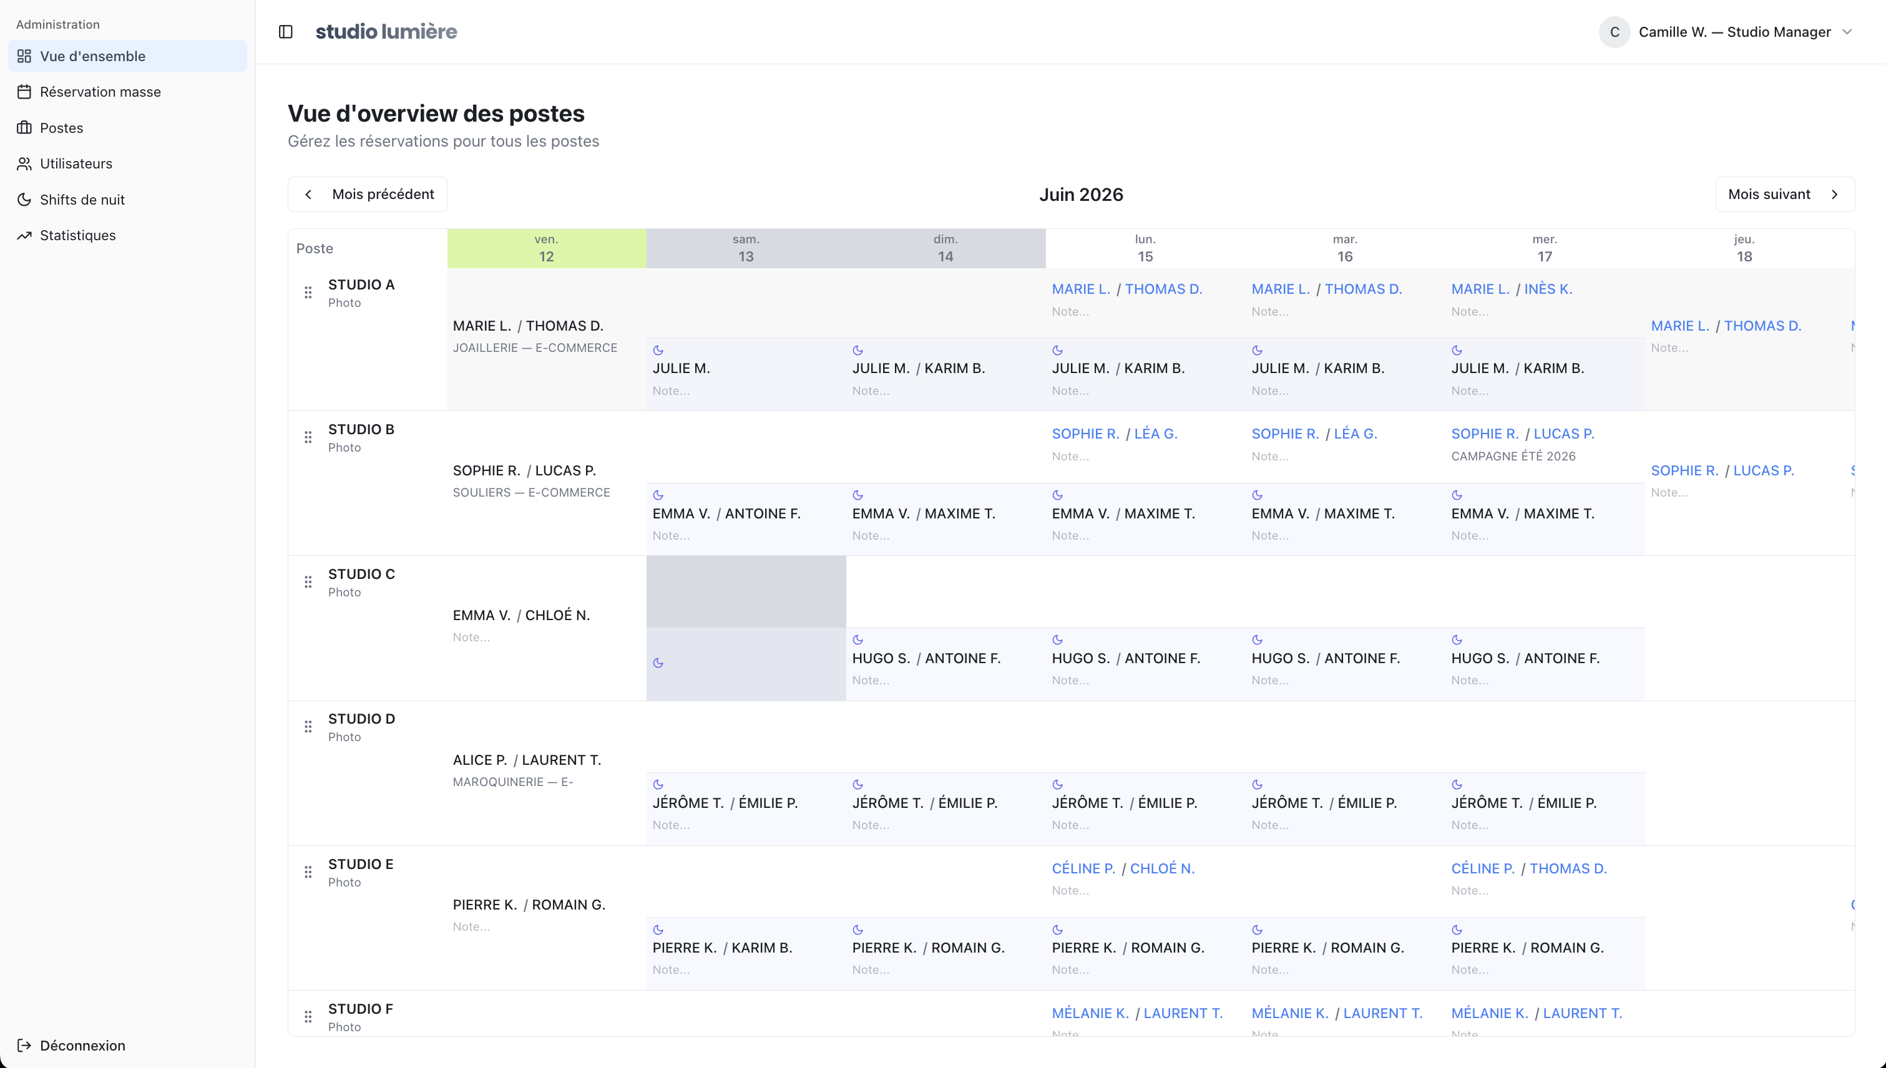Viewport: 1886px width, 1068px height.
Task: Click night moon icon above JULIE M. on sam. 13
Action: coord(658,351)
